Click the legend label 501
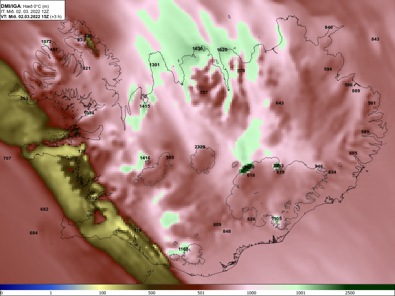 pos(201,293)
